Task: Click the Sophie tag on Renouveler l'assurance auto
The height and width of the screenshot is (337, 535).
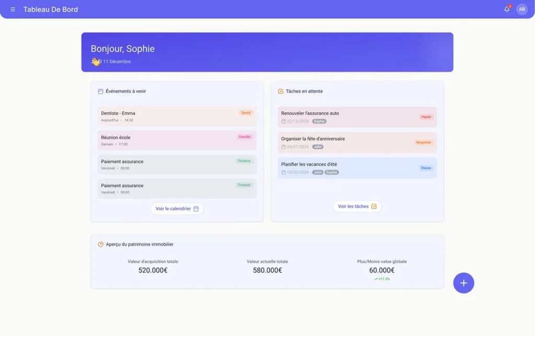Action: [319, 122]
